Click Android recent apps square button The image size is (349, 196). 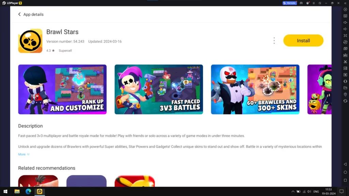pyautogui.click(x=345, y=180)
